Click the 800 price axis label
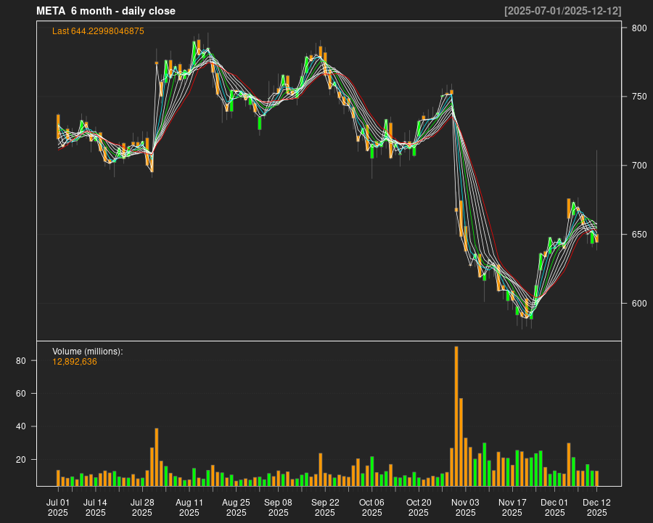The width and height of the screenshot is (653, 523). (x=638, y=28)
